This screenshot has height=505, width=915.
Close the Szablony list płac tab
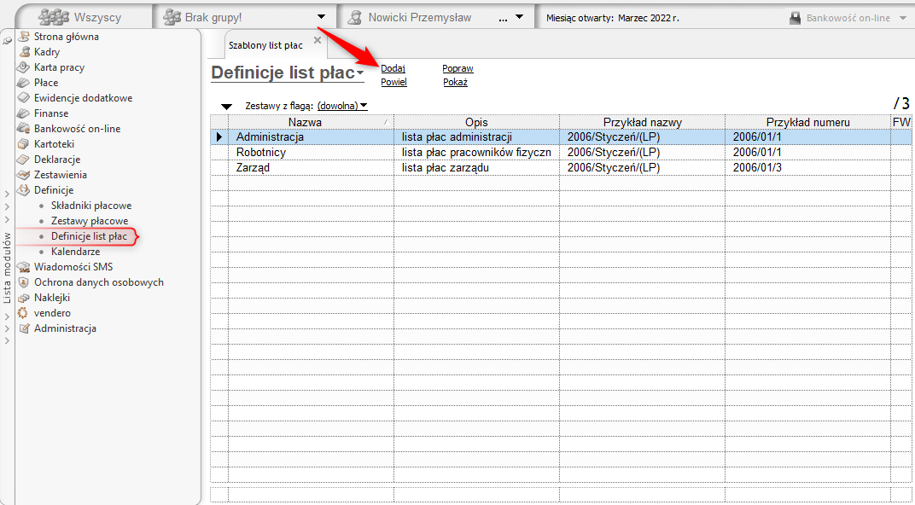[x=318, y=40]
